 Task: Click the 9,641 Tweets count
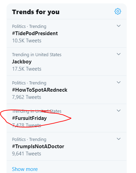pos(26,154)
